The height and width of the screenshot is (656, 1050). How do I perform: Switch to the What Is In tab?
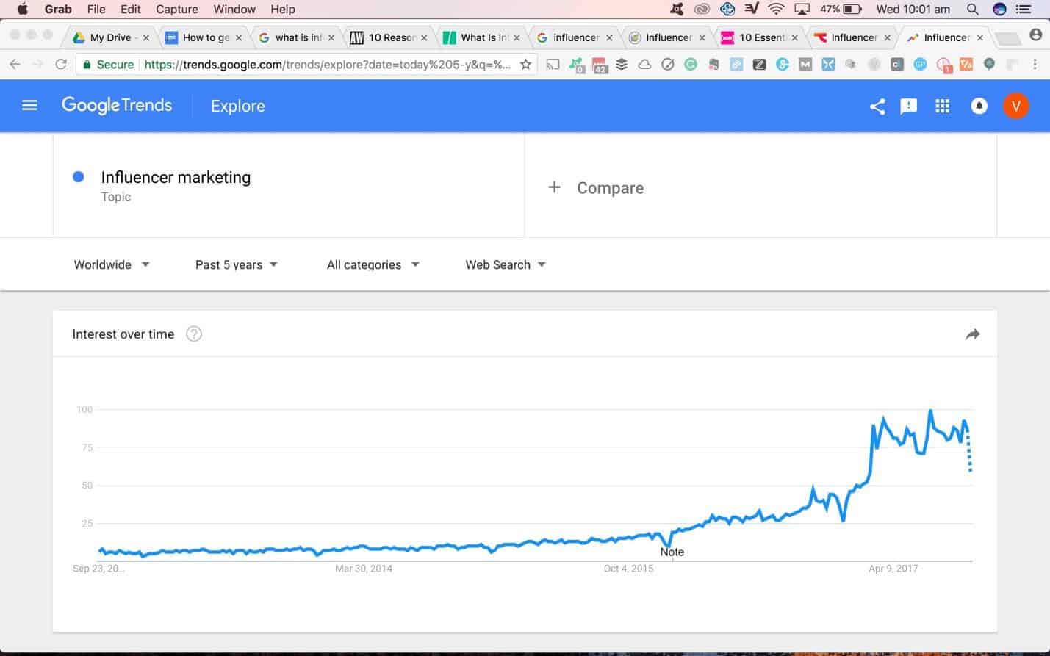pos(482,37)
